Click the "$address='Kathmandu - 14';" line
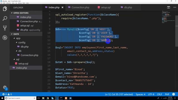The height and width of the screenshot is (100, 178). 75,84
